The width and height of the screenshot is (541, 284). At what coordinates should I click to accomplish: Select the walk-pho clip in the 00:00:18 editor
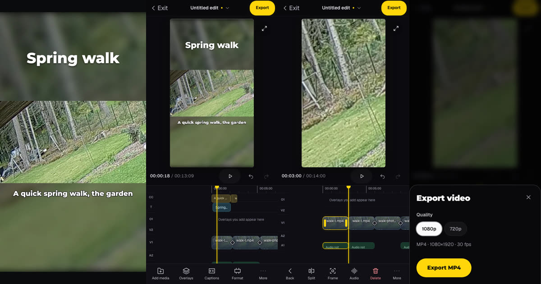(x=269, y=243)
